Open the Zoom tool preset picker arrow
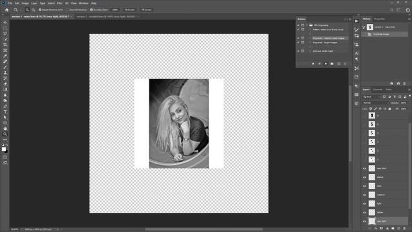The width and height of the screenshot is (412, 232). click(x=20, y=10)
